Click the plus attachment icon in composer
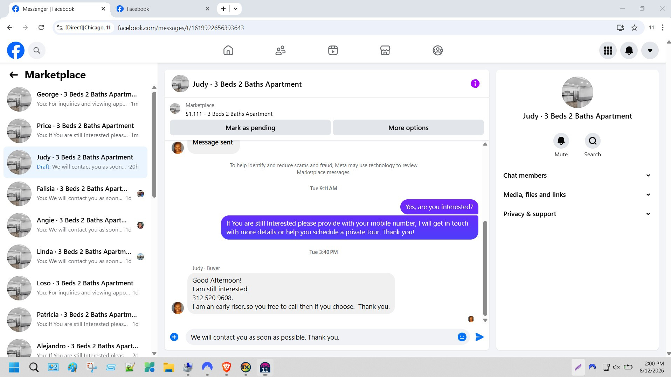Screen dimensions: 671x377 pyautogui.click(x=174, y=337)
